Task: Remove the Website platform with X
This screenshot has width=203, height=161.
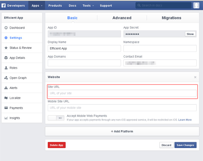Action: pos(195,77)
